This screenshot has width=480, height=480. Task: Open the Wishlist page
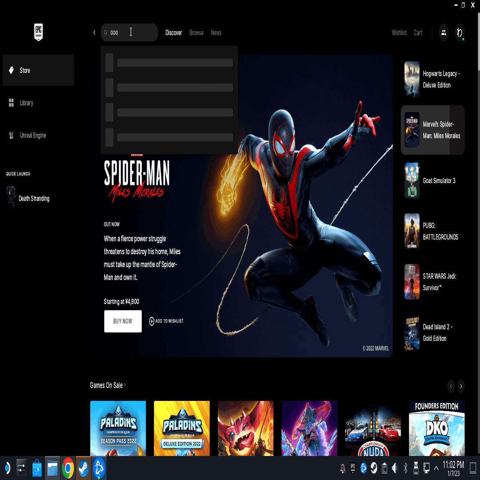399,33
